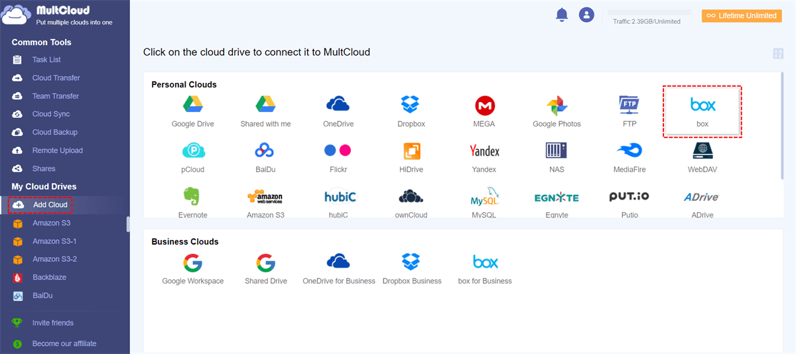Select the hubiC cloud icon

[340, 197]
